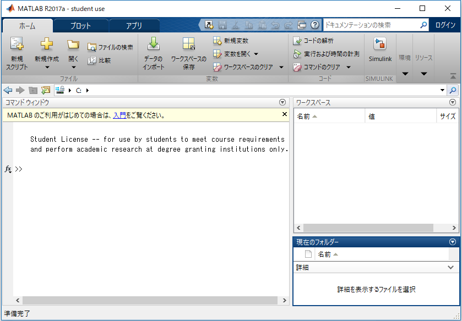
Task: Open ワークスペース panel actions menu
Action: coord(453,102)
